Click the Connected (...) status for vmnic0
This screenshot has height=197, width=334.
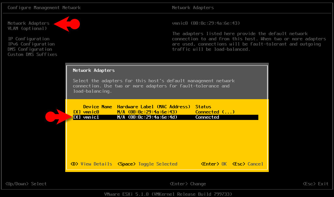(215, 112)
